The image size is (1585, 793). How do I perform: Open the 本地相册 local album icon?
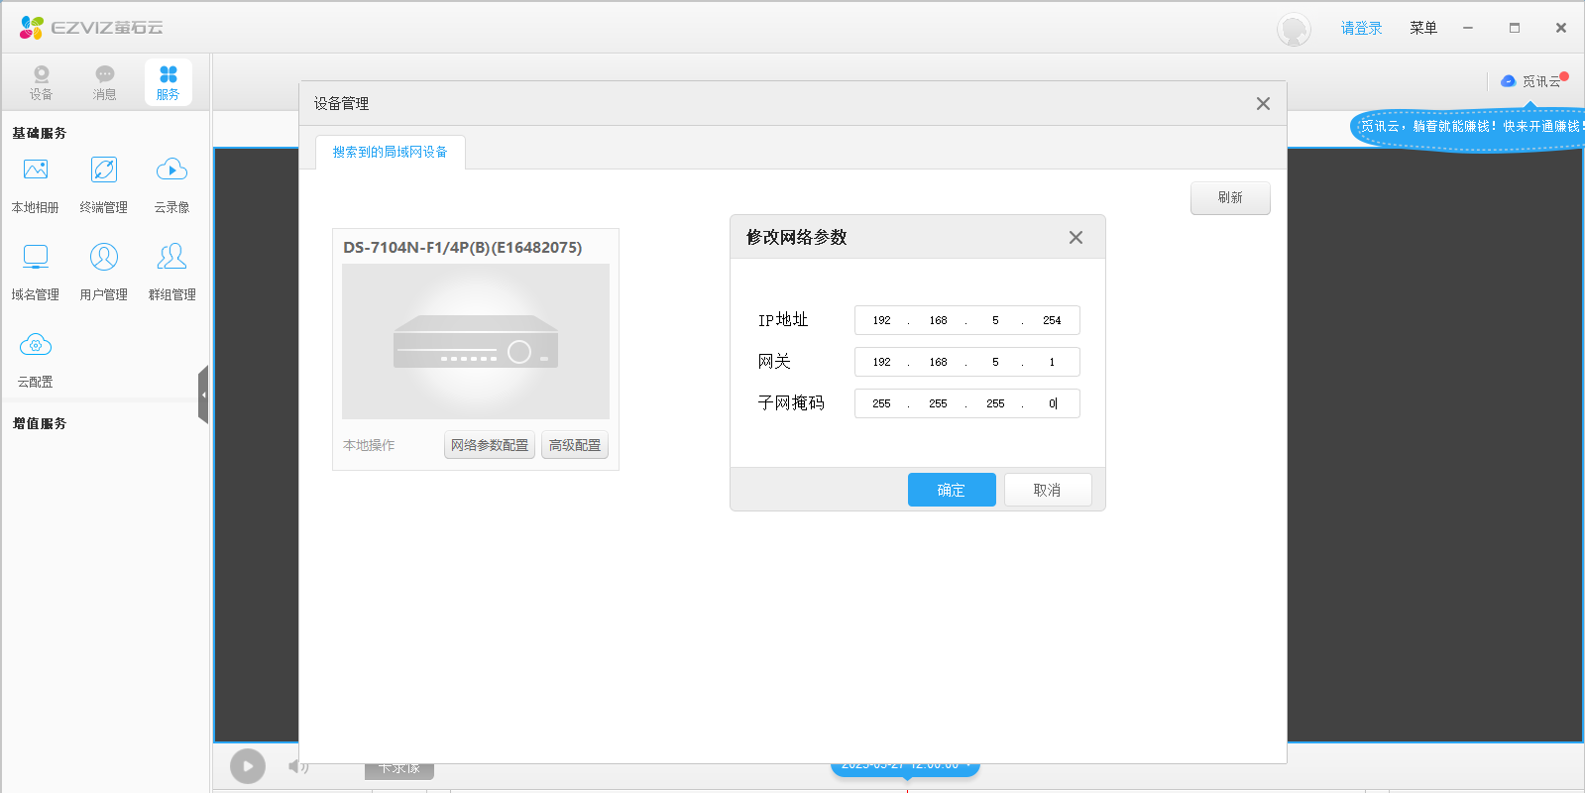coord(36,170)
